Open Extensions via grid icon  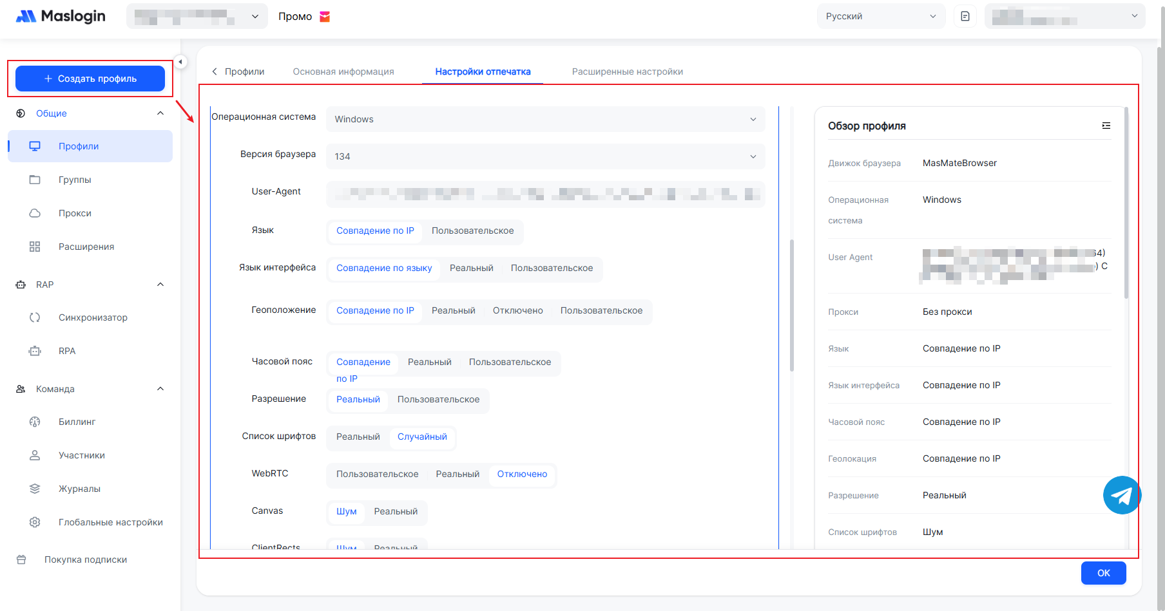(x=35, y=247)
